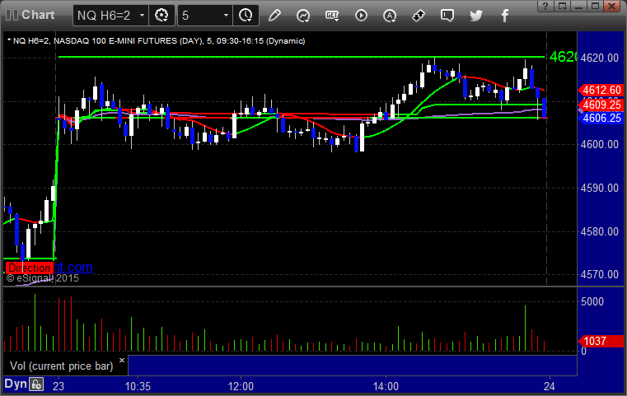Open the GET studies menu
Image resolution: width=627 pixels, height=396 pixels.
pyautogui.click(x=332, y=16)
